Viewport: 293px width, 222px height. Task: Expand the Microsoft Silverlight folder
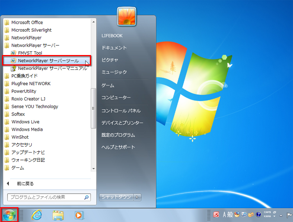click(47, 30)
